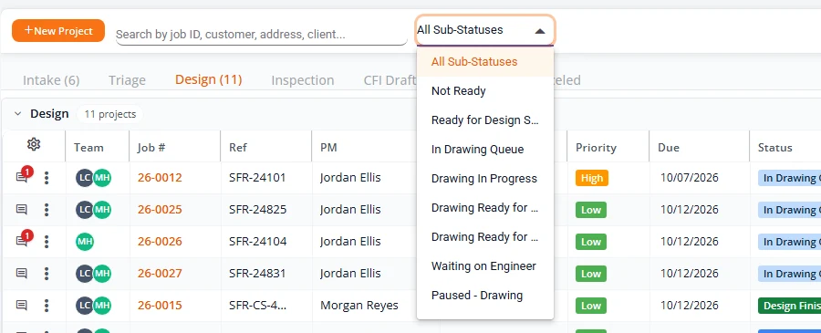This screenshot has height=333, width=821.
Task: Click Low priority badge for 26-0025
Action: tap(590, 210)
